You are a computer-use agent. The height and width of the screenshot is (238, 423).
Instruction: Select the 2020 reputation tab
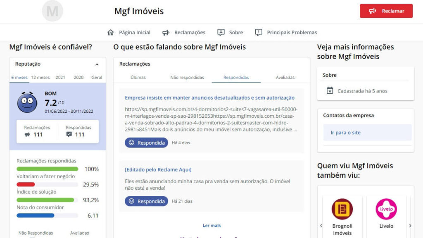tap(78, 77)
